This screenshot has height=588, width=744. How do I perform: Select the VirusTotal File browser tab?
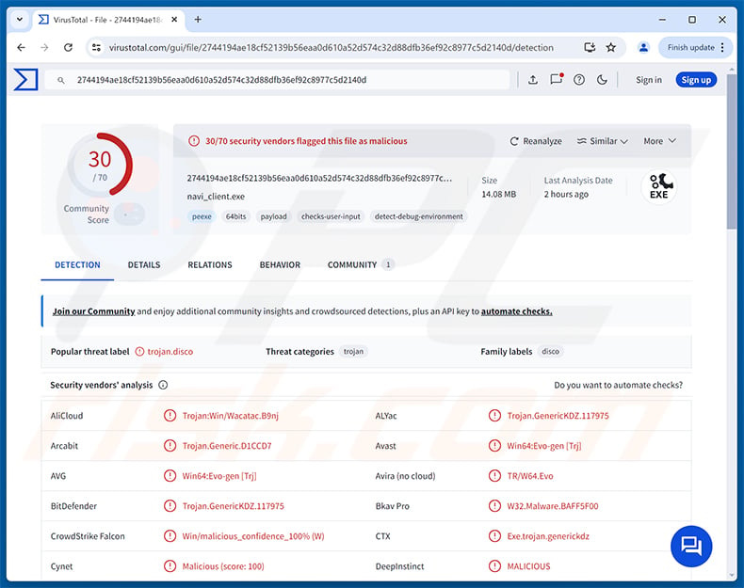click(107, 20)
